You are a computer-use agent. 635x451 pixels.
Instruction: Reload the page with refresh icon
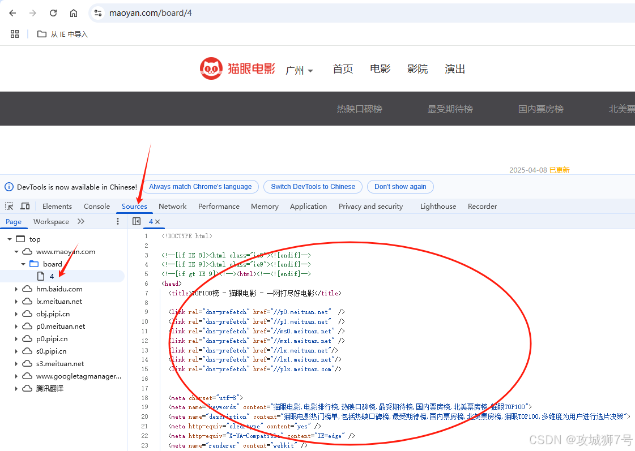coord(53,13)
